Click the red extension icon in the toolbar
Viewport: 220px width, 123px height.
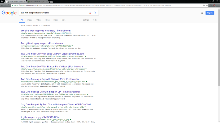[x=214, y=5]
